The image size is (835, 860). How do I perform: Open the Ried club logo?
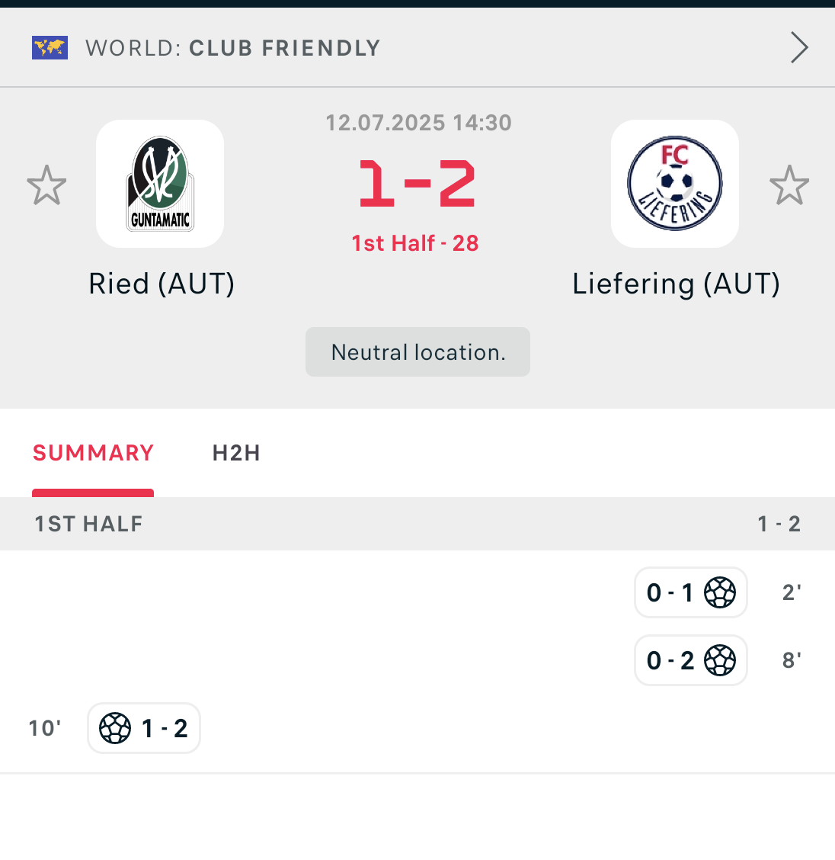pos(160,184)
